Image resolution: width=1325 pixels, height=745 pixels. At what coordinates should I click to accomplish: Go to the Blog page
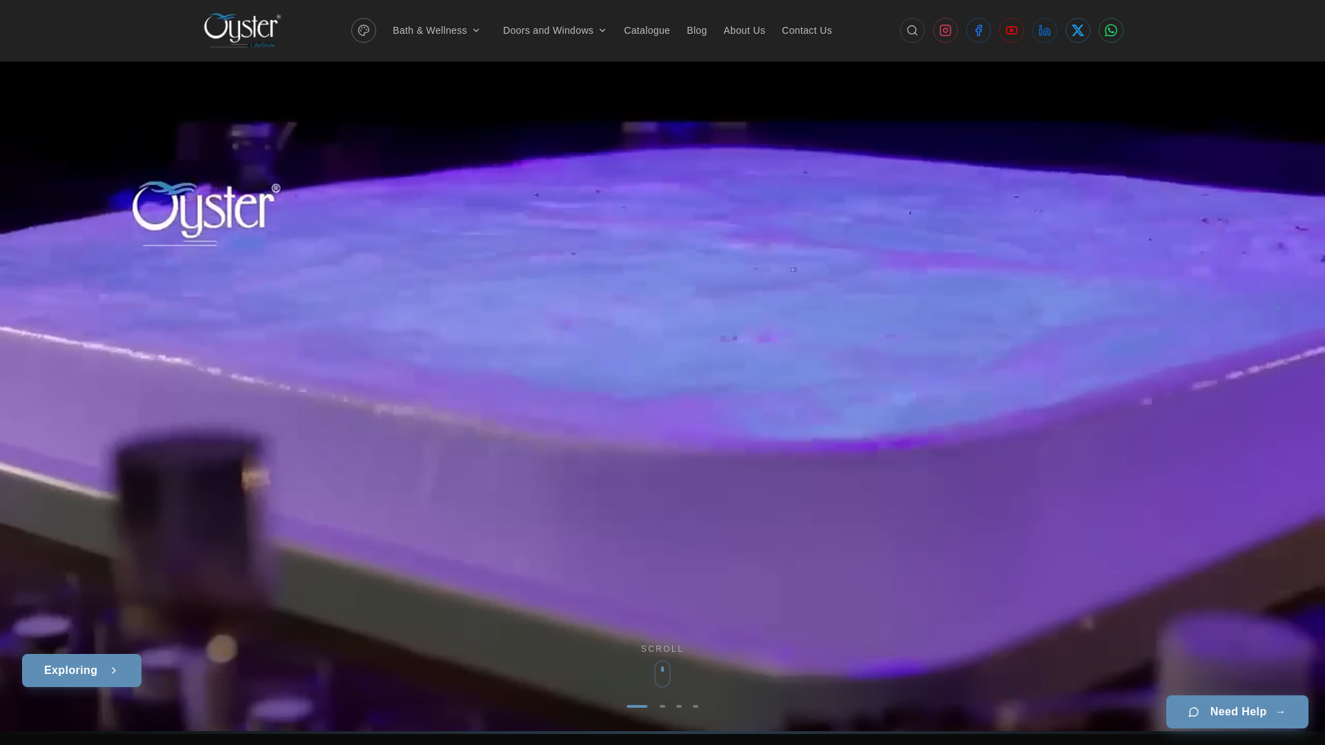coord(696,30)
